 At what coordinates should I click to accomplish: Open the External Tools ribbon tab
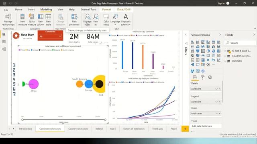[88, 10]
